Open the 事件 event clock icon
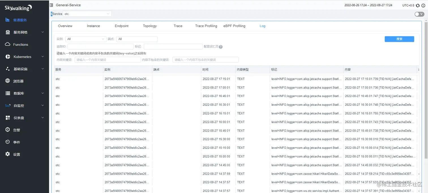The height and width of the screenshot is (193, 428). (8, 142)
